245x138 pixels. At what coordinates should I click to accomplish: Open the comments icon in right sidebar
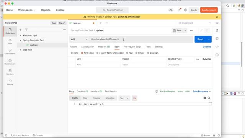tap(217, 38)
